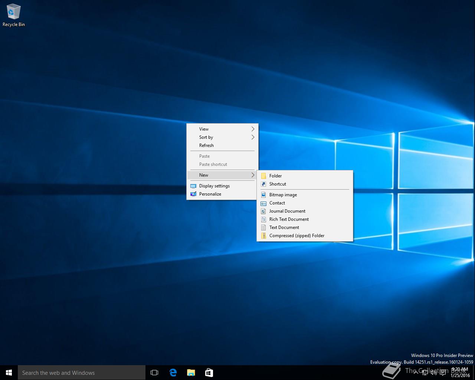This screenshot has width=475, height=380.
Task: Launch Microsoft Edge from the taskbar
Action: 173,373
